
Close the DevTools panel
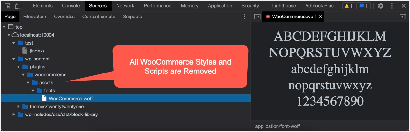[x=403, y=6]
